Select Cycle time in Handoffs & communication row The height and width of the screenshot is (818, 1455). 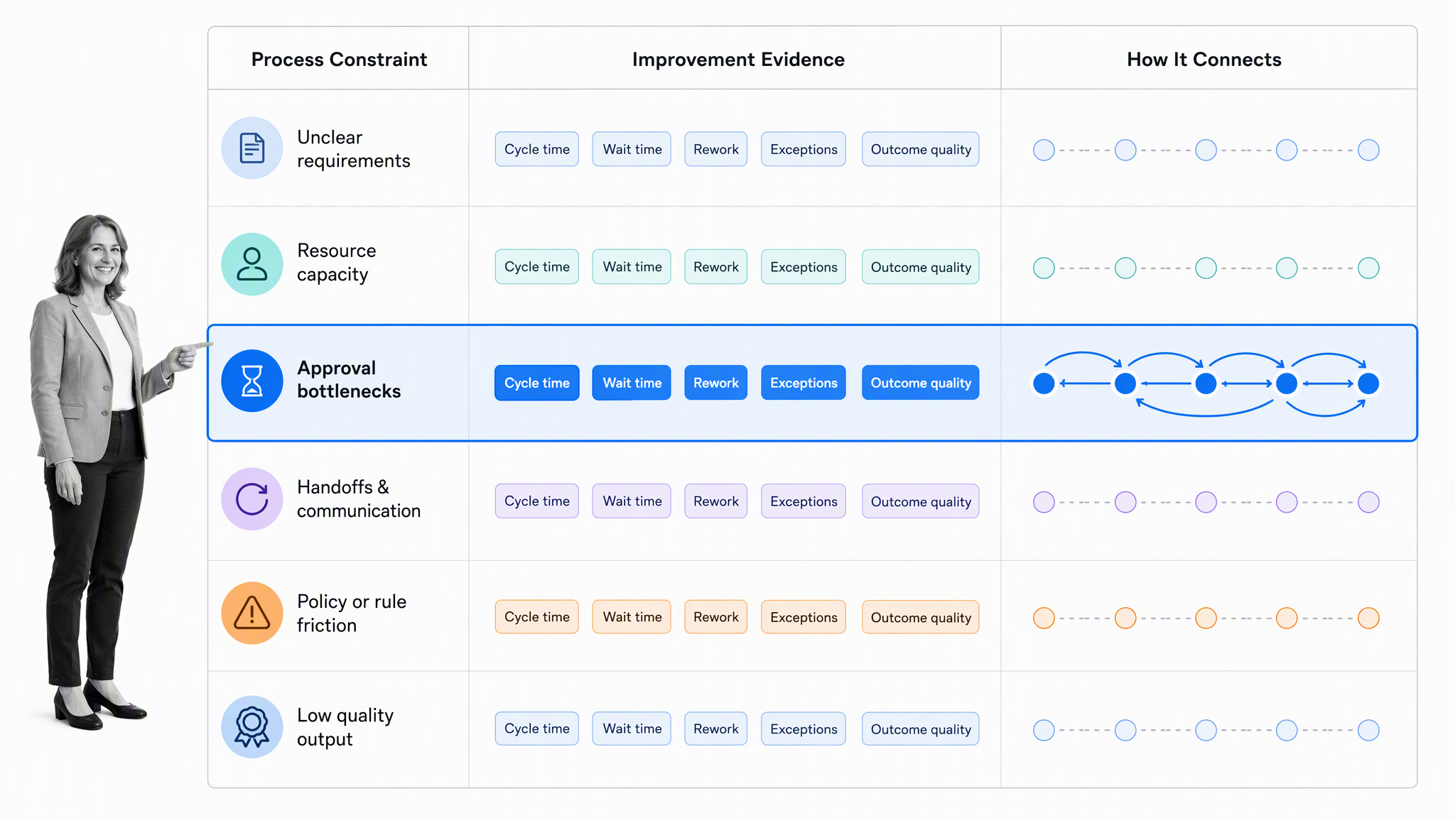pos(537,501)
